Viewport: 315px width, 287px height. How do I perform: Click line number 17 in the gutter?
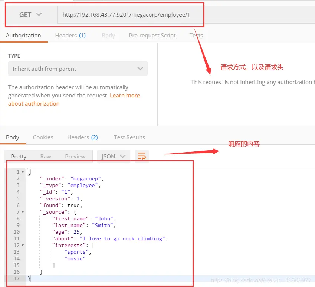(16, 278)
